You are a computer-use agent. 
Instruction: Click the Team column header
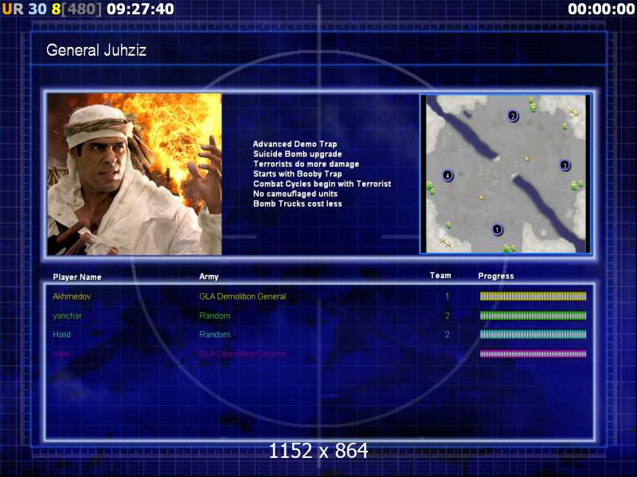click(x=440, y=275)
